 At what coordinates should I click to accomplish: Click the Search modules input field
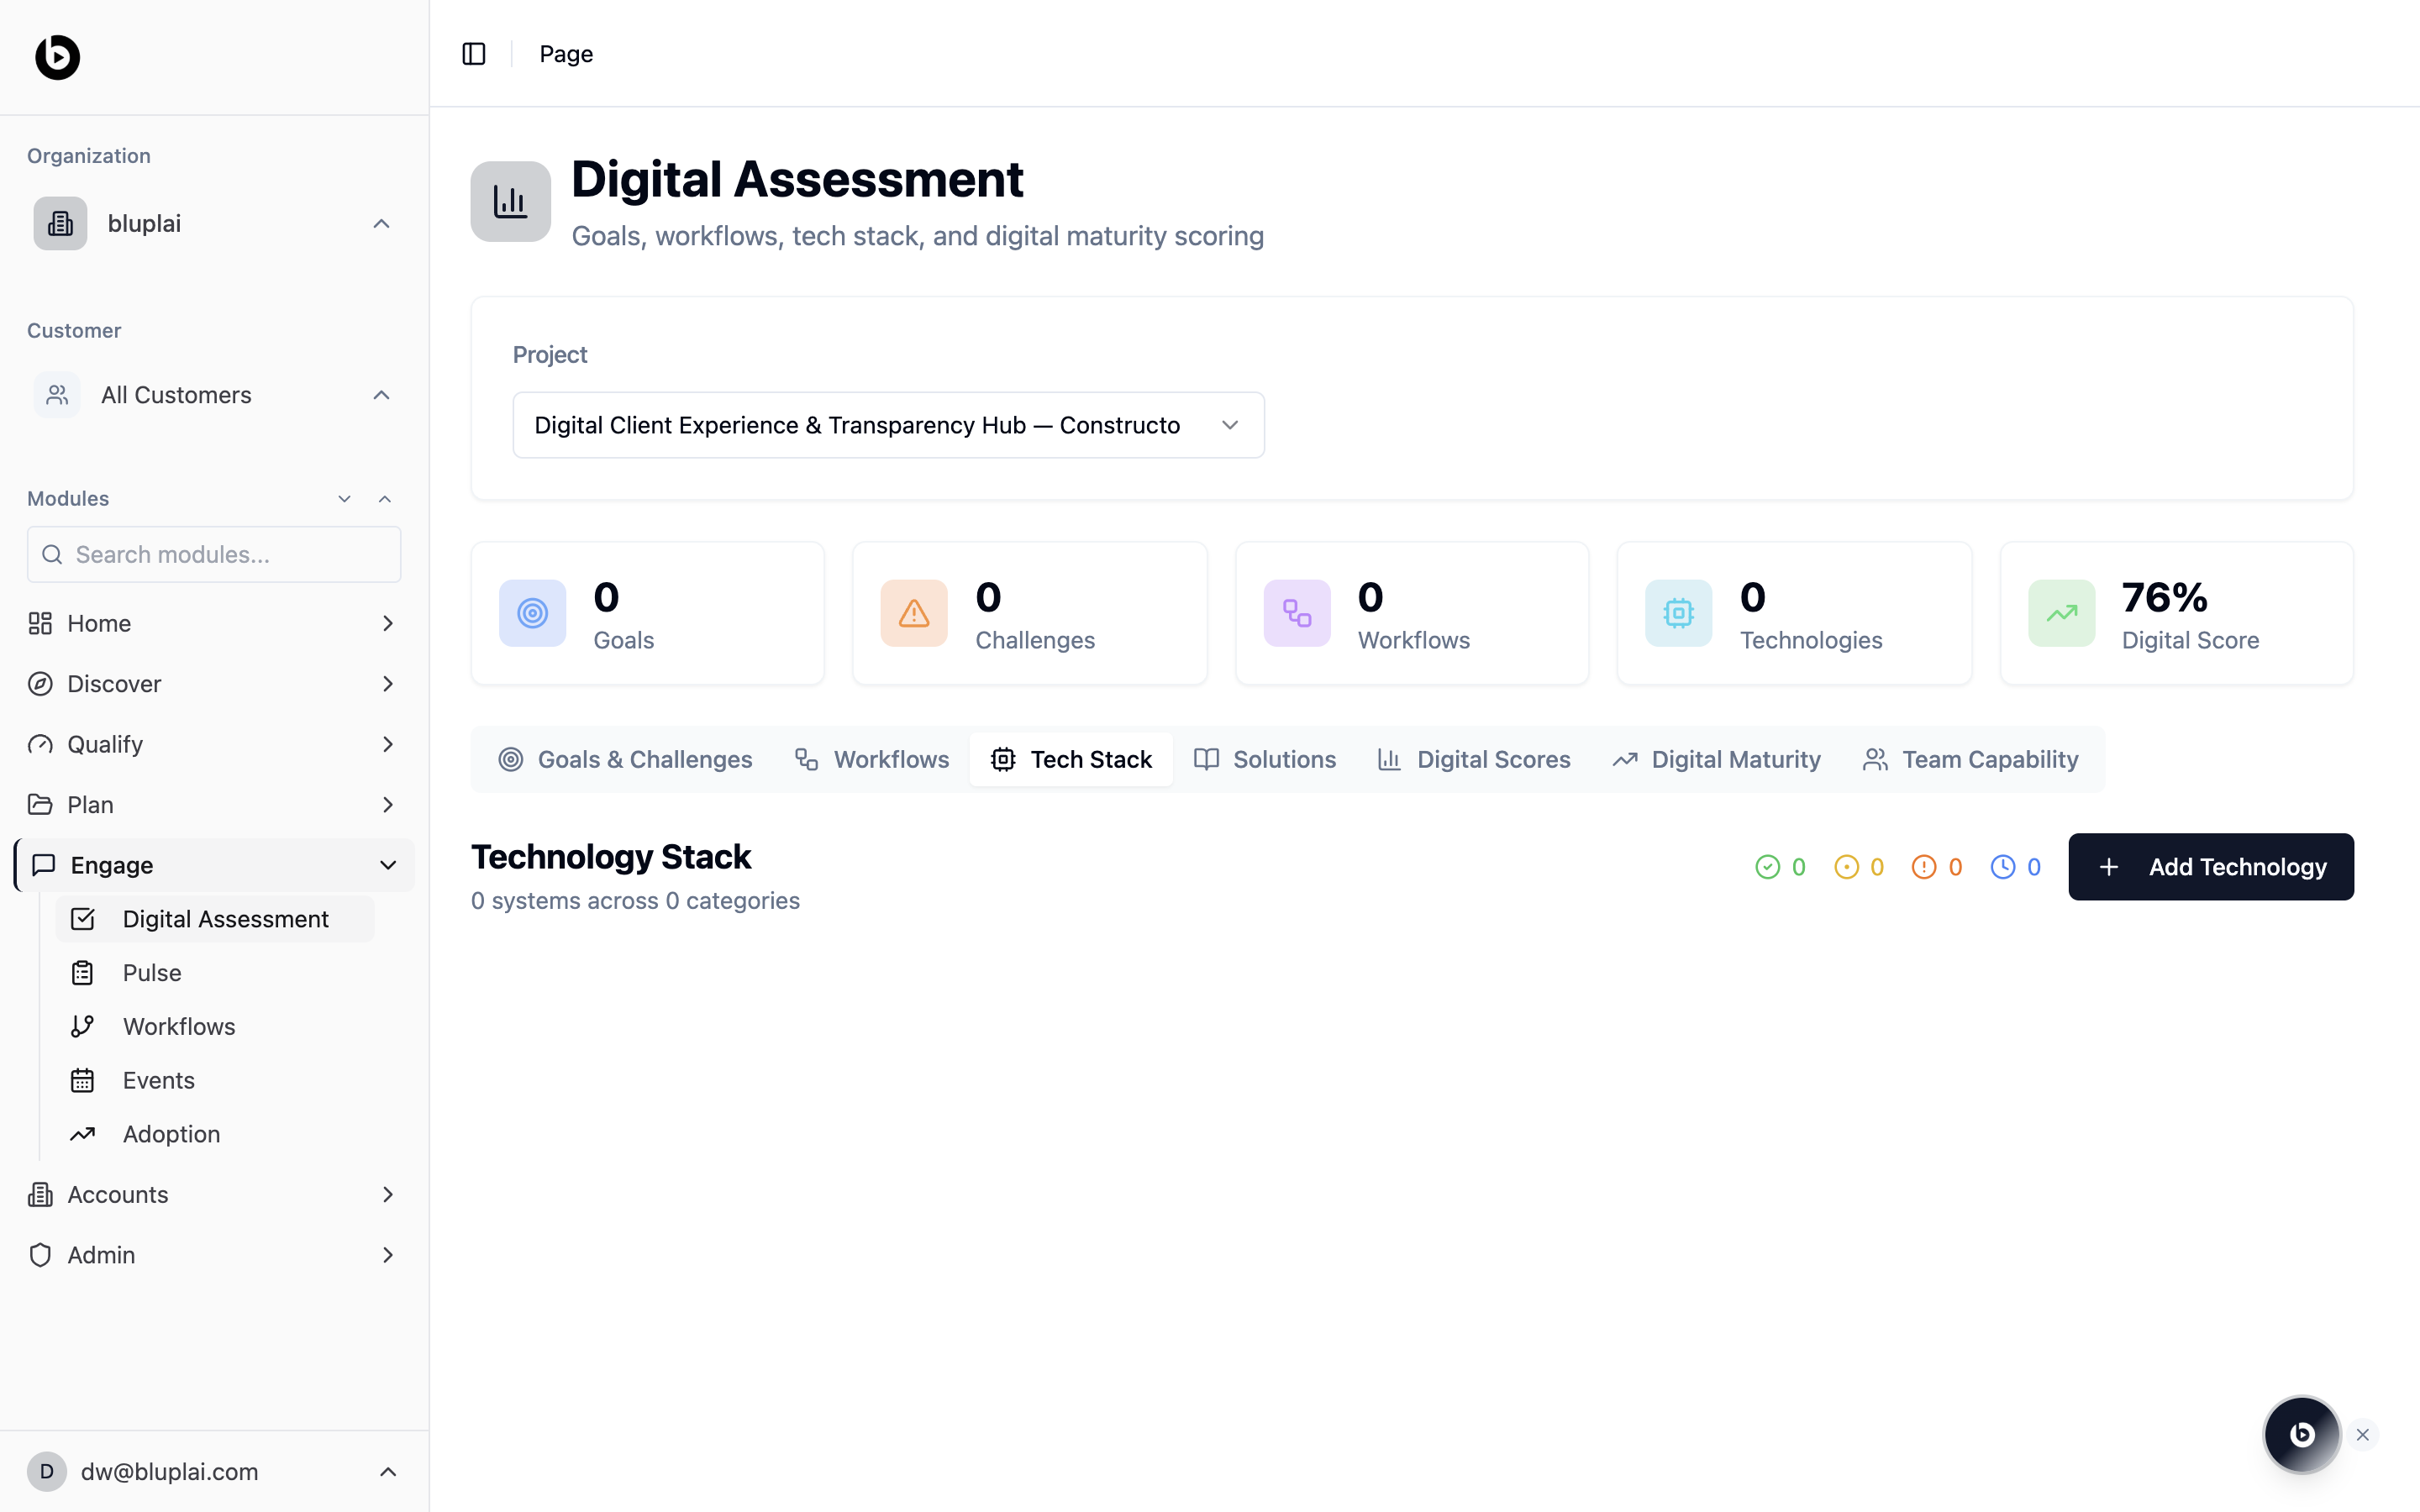click(x=214, y=555)
